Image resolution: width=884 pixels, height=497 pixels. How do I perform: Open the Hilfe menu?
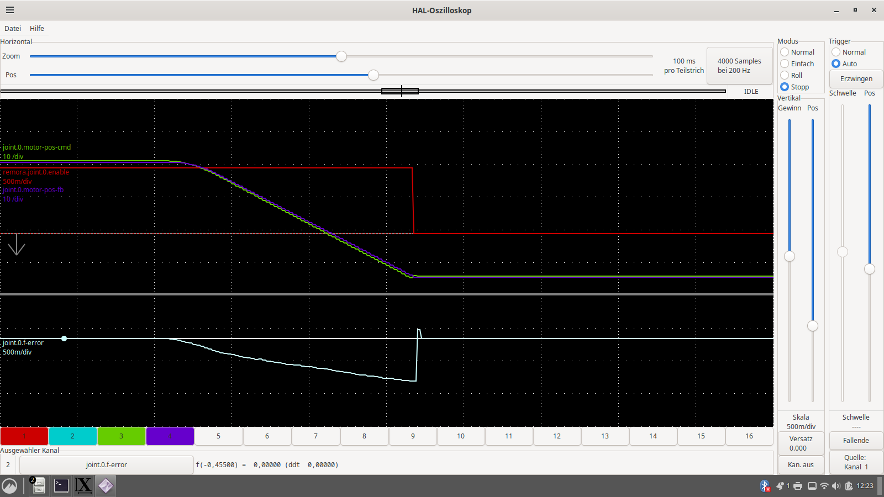[37, 28]
